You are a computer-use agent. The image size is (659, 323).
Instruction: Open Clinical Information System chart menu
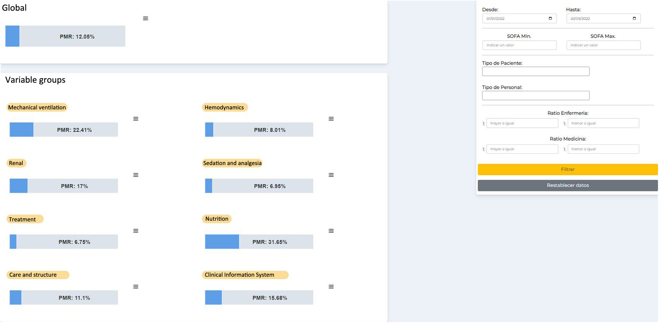[331, 287]
